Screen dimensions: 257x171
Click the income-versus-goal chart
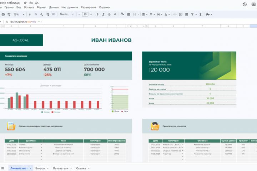coord(120,99)
